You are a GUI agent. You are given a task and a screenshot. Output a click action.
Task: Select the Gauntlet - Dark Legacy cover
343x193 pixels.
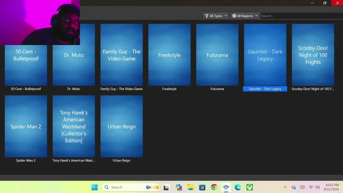click(265, 55)
